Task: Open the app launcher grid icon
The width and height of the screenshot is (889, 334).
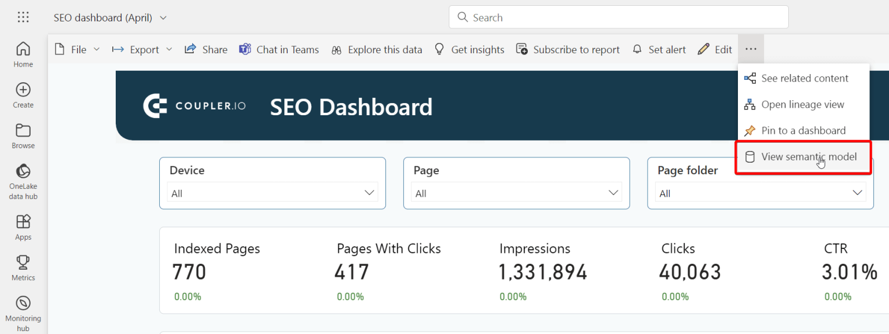Action: point(23,17)
